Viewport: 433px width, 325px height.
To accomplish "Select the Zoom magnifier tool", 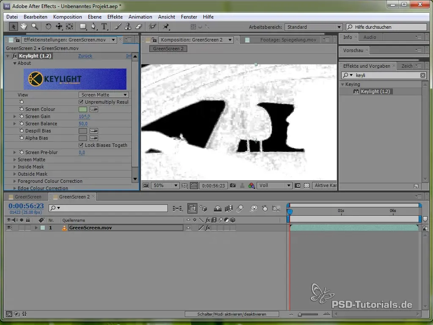I will pos(35,27).
